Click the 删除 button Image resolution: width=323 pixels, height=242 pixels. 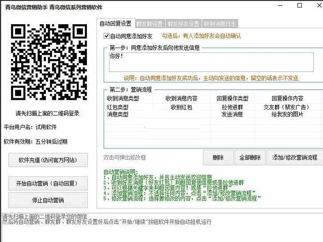pyautogui.click(x=219, y=158)
